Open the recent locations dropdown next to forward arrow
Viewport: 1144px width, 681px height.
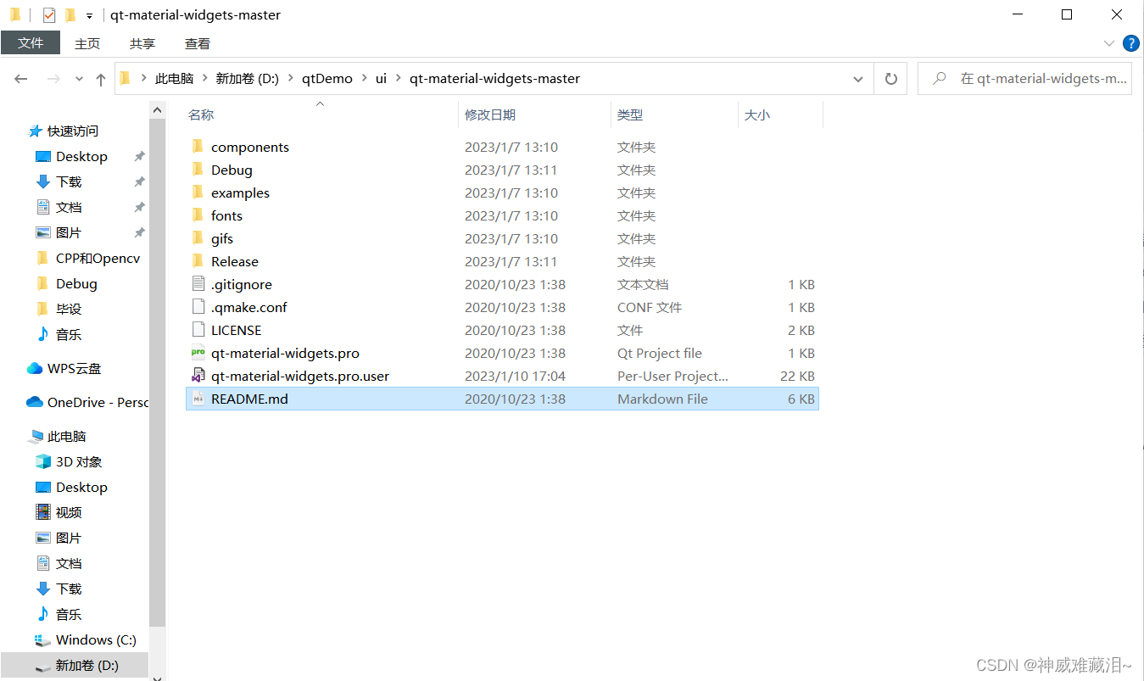tap(79, 78)
